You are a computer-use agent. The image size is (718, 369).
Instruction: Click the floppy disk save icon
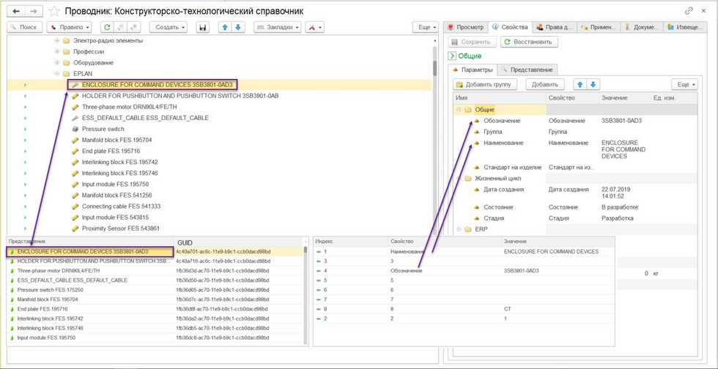pos(203,27)
